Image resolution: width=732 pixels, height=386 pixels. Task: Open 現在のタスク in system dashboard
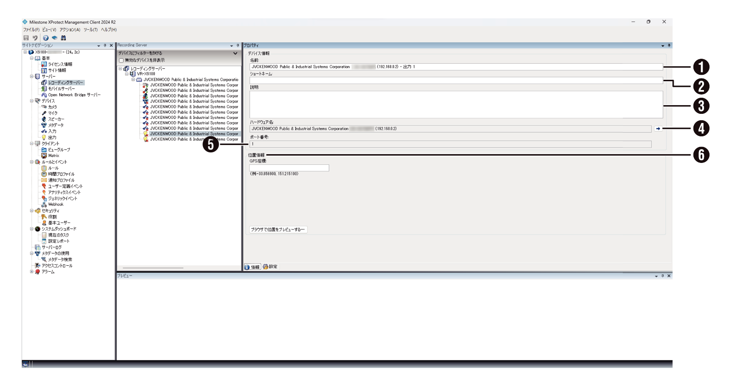click(58, 235)
